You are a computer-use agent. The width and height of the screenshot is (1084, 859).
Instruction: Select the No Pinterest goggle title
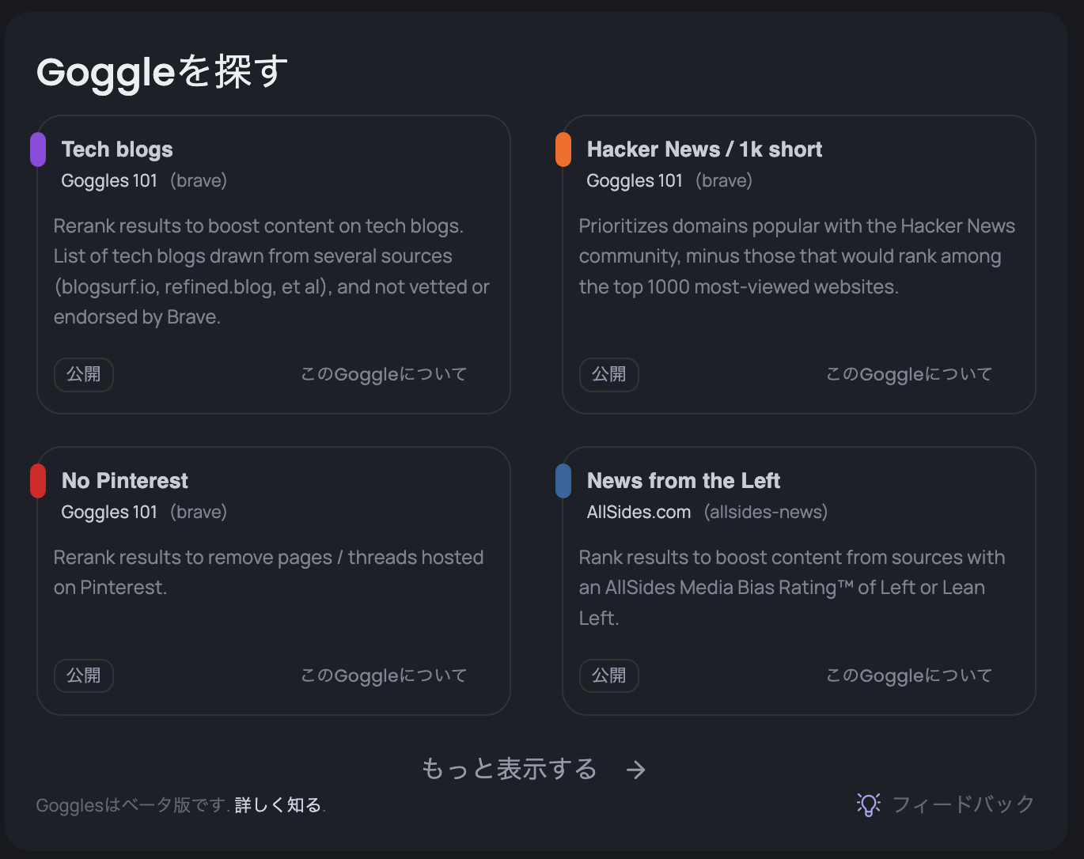tap(125, 481)
